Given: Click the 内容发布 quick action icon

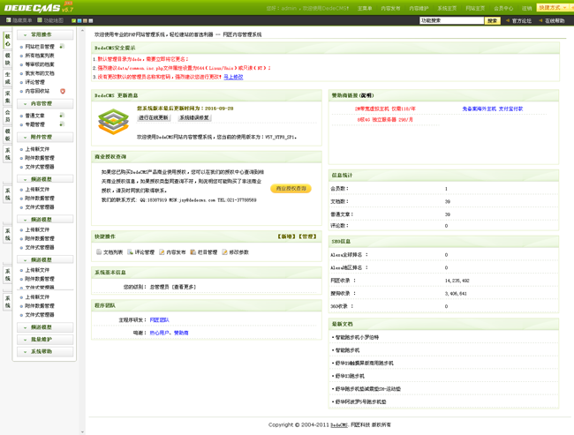Looking at the screenshot, I should click(162, 252).
